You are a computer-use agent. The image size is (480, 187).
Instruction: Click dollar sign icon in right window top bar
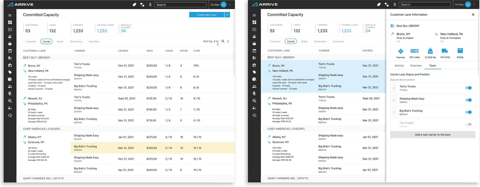click(x=395, y=4)
